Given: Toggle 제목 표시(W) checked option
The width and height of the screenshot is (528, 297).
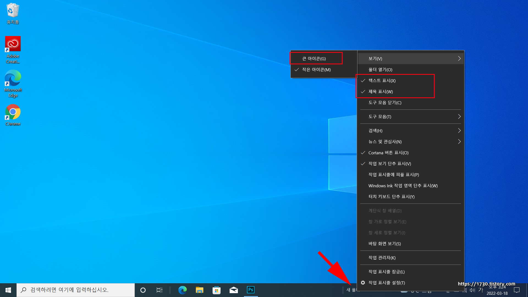Looking at the screenshot, I should click(x=381, y=92).
